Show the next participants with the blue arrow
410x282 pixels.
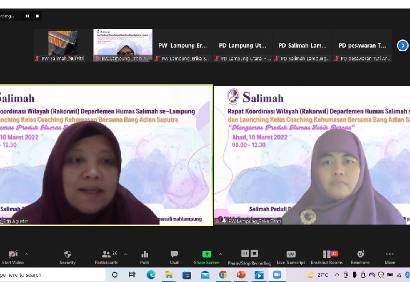(x=402, y=46)
